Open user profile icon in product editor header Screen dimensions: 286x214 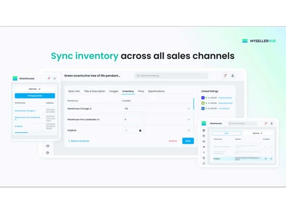(233, 76)
